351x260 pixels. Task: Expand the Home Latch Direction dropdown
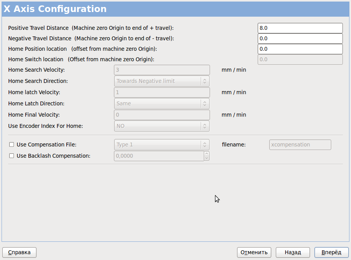tap(162, 103)
